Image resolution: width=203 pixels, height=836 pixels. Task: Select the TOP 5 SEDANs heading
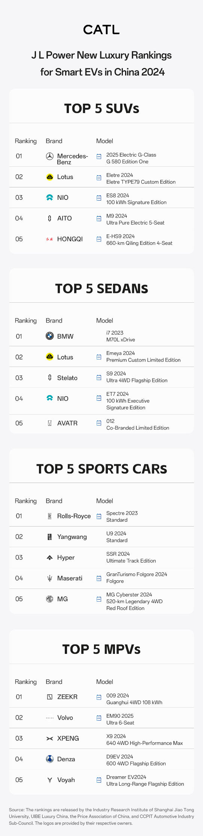coord(101,288)
